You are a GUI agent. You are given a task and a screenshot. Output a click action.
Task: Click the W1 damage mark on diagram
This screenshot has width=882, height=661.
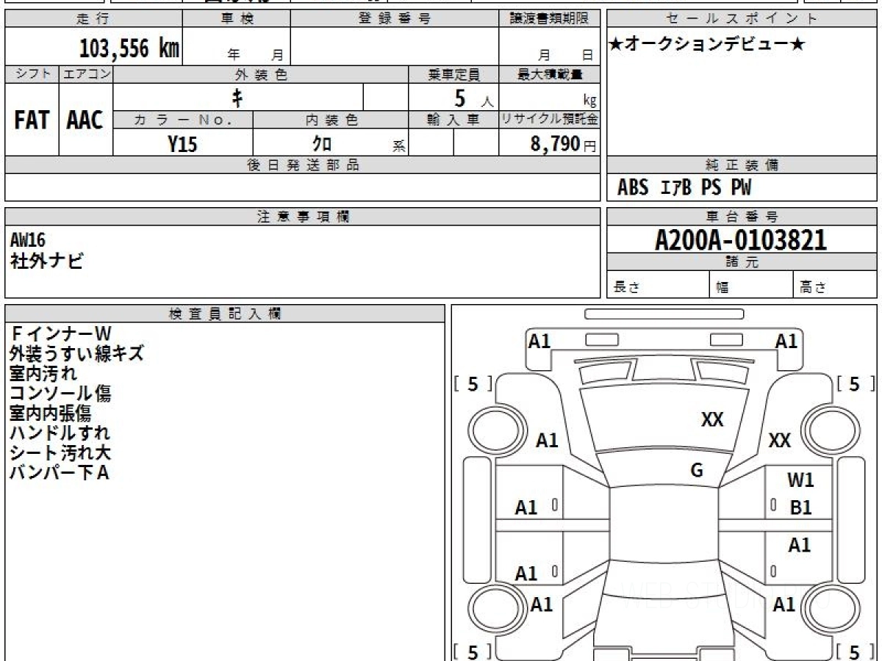pos(800,481)
